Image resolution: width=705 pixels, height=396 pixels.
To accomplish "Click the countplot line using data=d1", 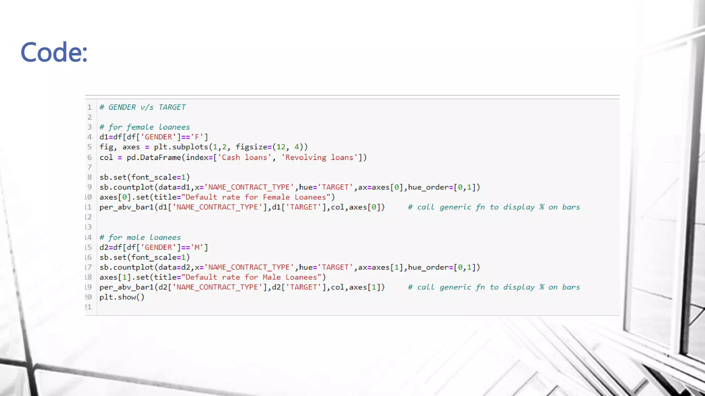I will click(x=289, y=187).
